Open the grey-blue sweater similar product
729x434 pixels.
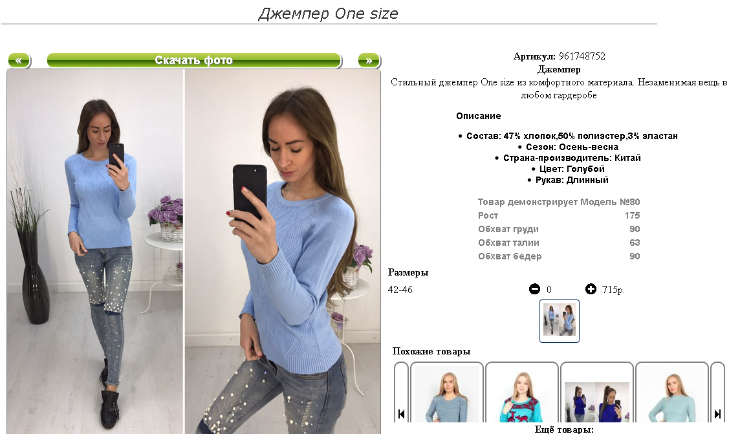click(447, 393)
